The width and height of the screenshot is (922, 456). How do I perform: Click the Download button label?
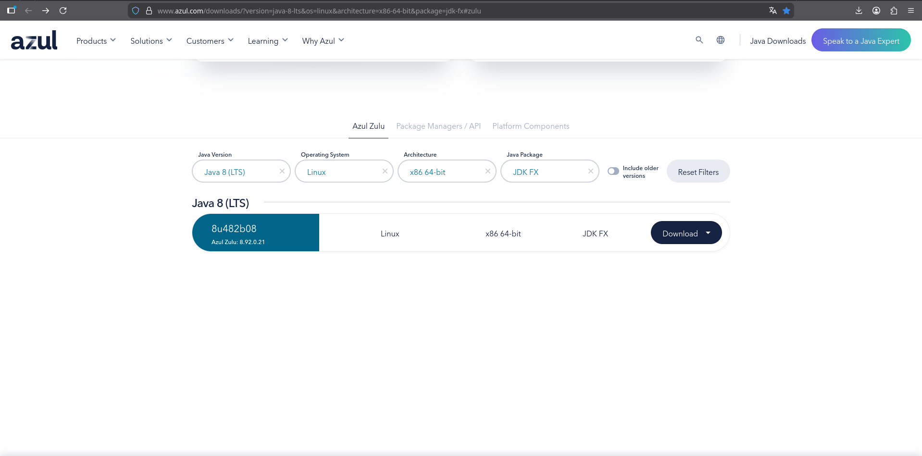680,234
